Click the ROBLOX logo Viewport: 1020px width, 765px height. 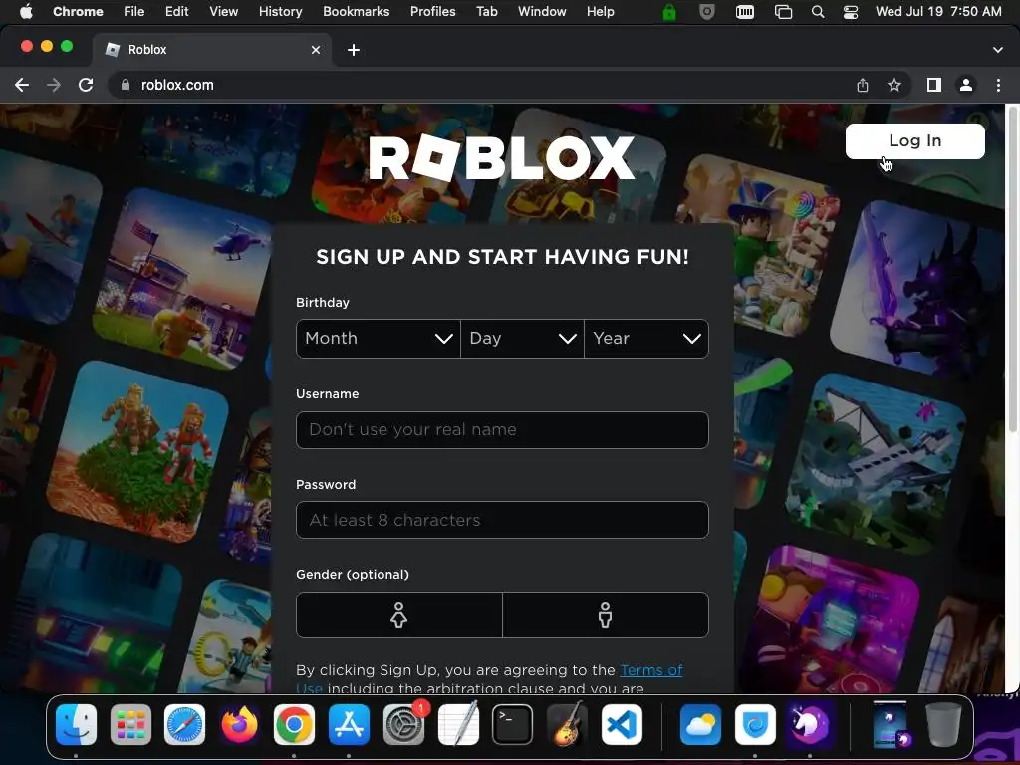502,157
